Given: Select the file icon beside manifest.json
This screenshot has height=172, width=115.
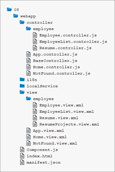Looking at the screenshot, I should coord(22,162).
